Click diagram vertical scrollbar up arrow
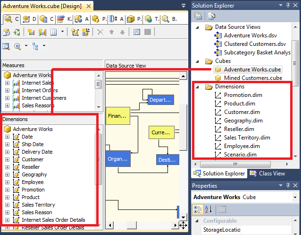The width and height of the screenshot is (301, 235). point(184,76)
